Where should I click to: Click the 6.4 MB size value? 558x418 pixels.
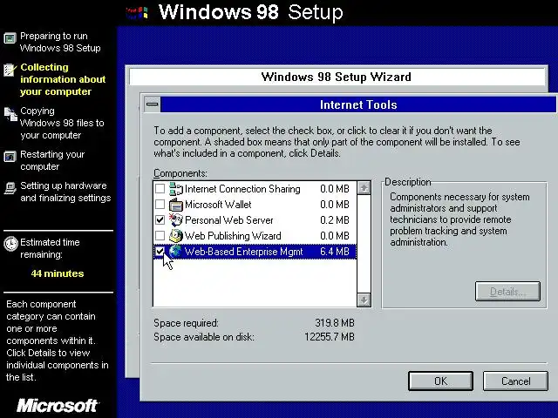tap(335, 252)
